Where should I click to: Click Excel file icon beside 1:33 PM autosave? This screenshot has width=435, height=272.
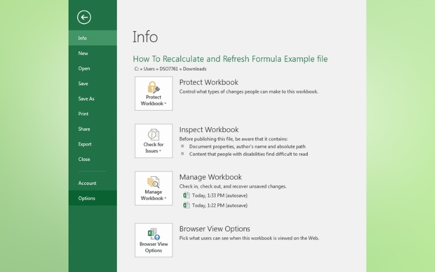pyautogui.click(x=187, y=196)
